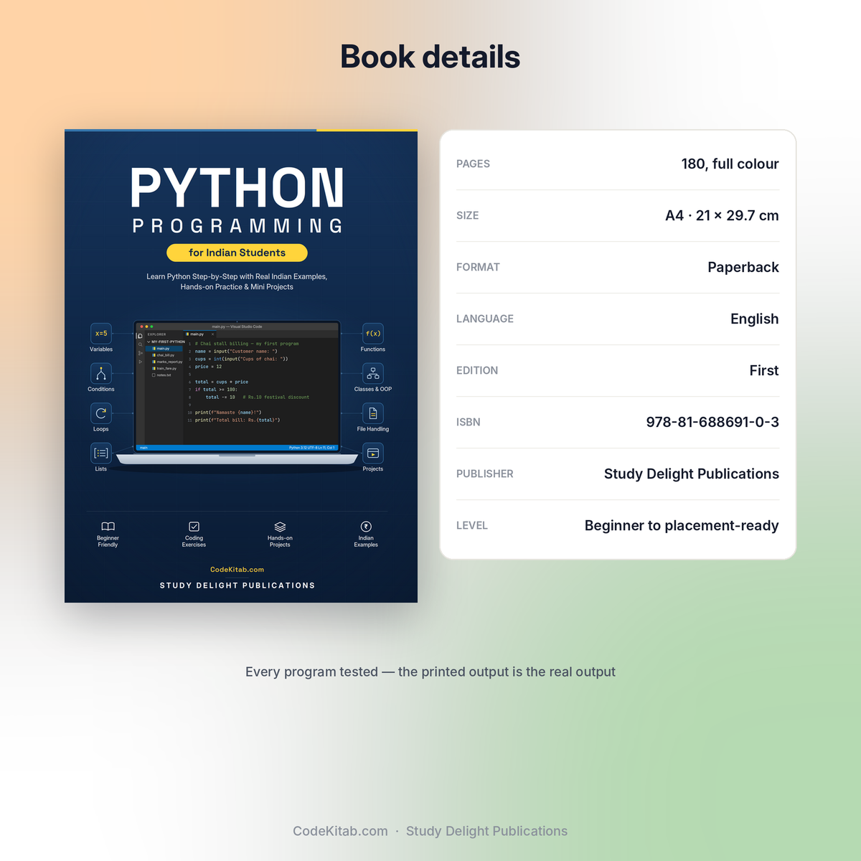Viewport: 861px width, 861px height.
Task: Click 'Study Delight Publications' in the footer
Action: (486, 831)
